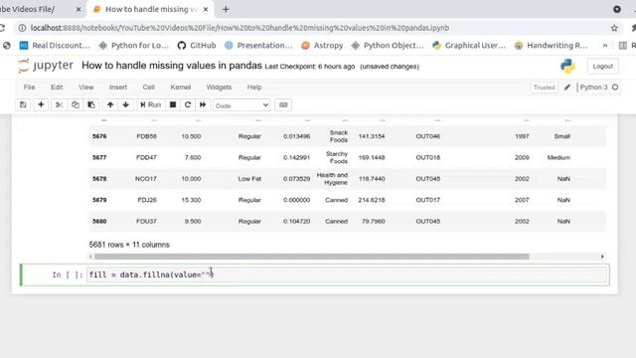The image size is (636, 358).
Task: Click cell 'OUT017' in table
Action: coord(428,200)
